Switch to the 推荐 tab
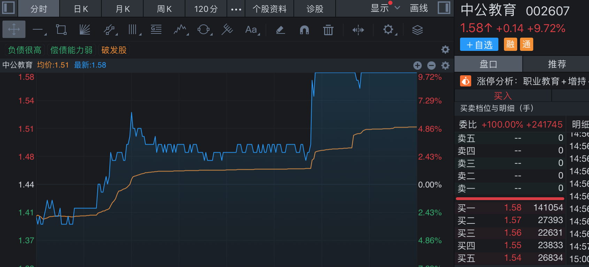This screenshot has height=267, width=589. tap(557, 64)
